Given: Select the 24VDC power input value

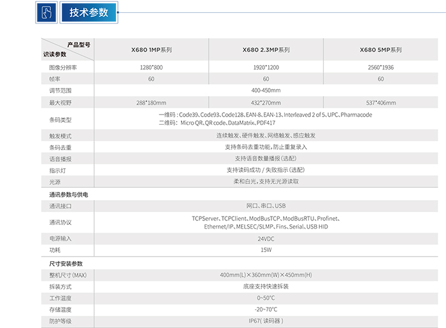Looking at the screenshot, I should [266, 239].
